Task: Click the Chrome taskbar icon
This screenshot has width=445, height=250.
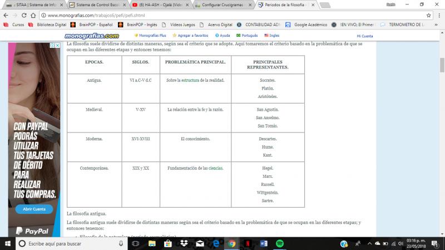Action: pyautogui.click(x=232, y=244)
